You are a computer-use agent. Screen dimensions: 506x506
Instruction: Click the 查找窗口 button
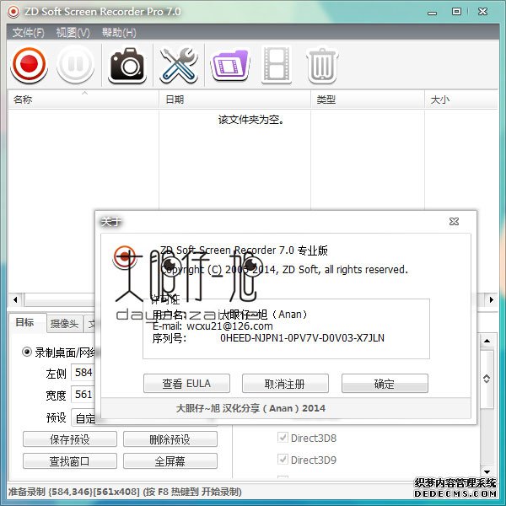point(70,461)
